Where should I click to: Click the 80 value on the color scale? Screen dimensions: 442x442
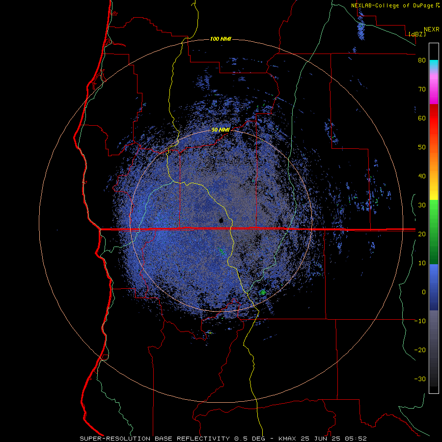[422, 60]
